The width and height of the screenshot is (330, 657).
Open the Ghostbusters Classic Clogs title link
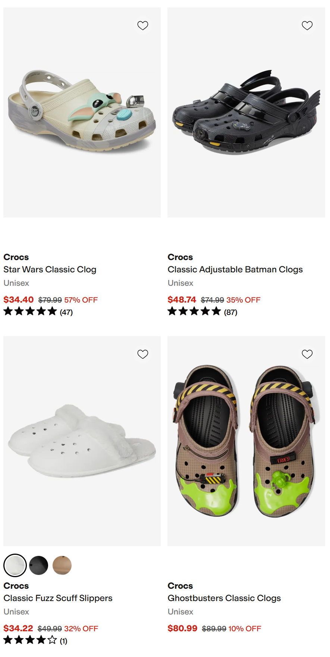click(224, 598)
